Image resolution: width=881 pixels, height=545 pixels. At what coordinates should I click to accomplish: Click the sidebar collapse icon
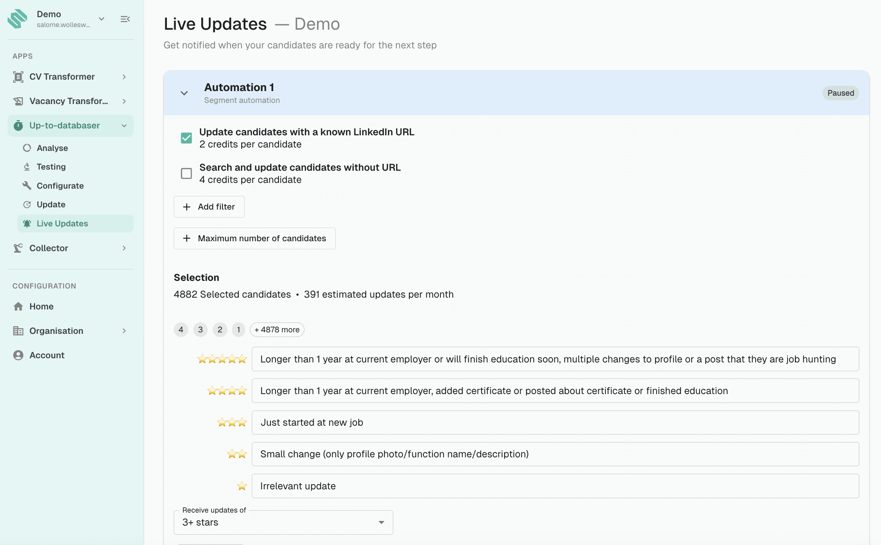point(125,19)
